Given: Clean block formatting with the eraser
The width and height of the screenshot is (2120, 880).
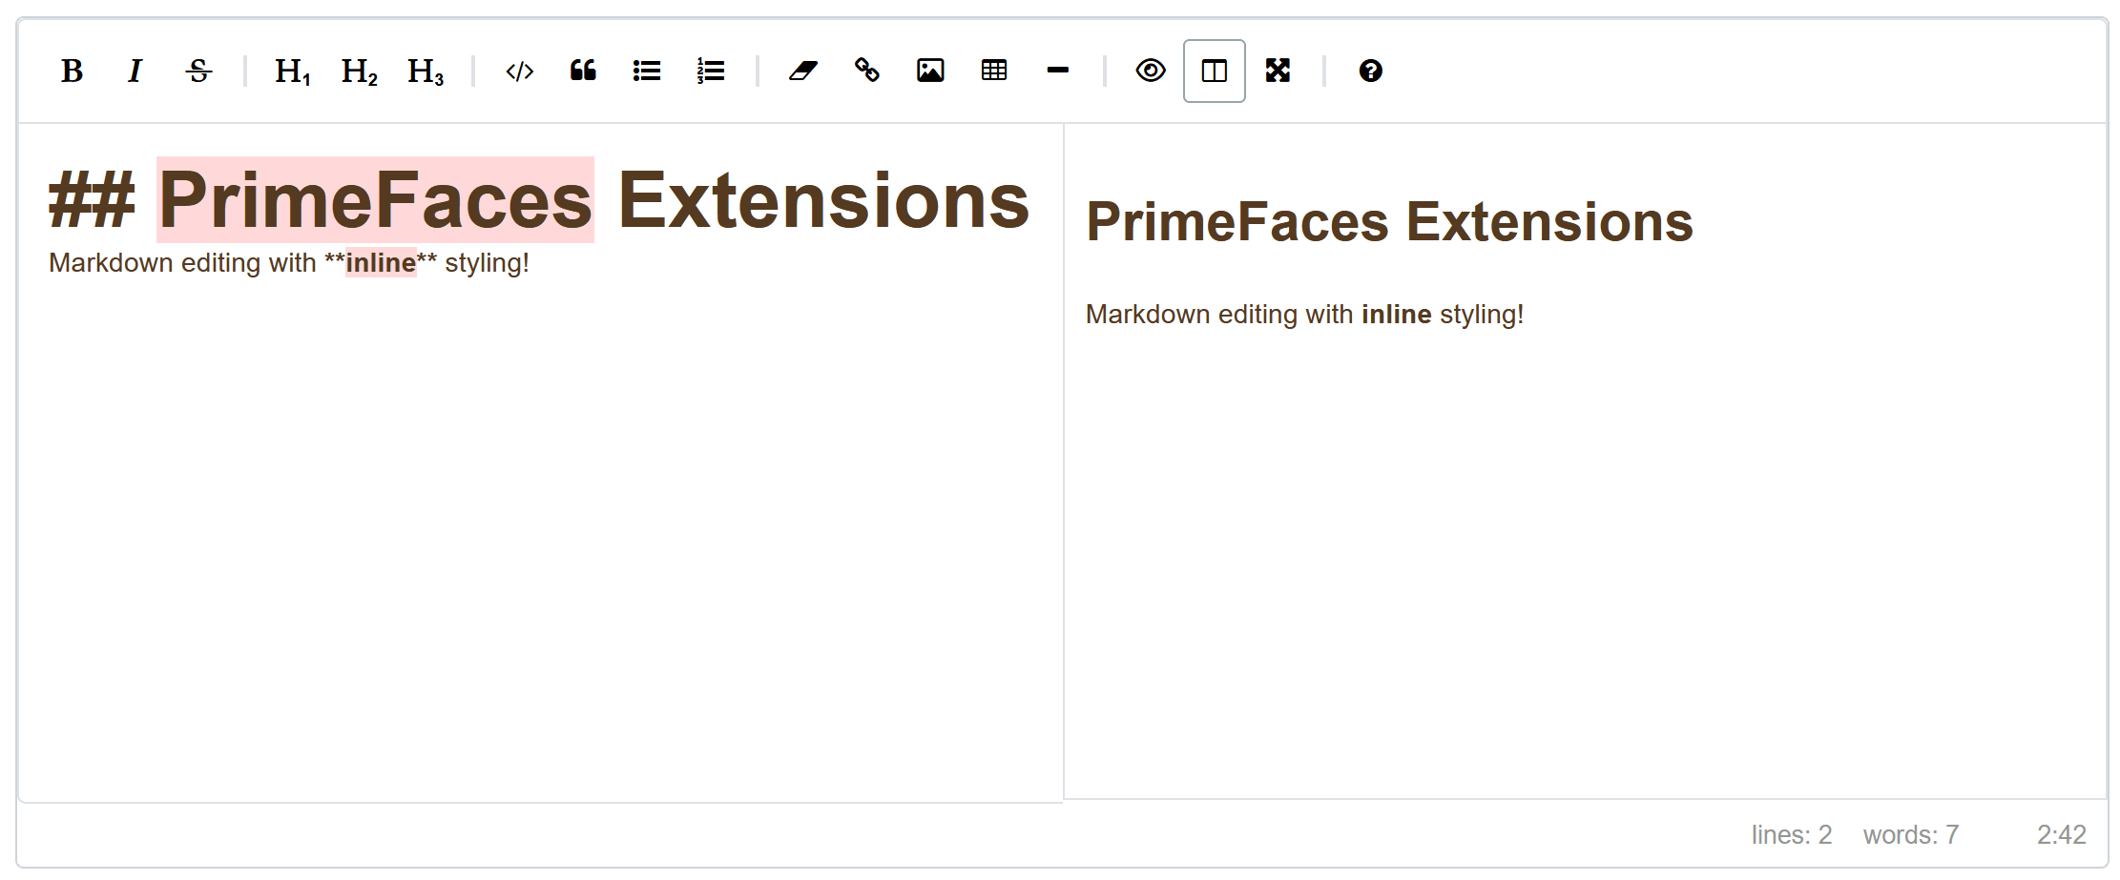Looking at the screenshot, I should point(804,71).
